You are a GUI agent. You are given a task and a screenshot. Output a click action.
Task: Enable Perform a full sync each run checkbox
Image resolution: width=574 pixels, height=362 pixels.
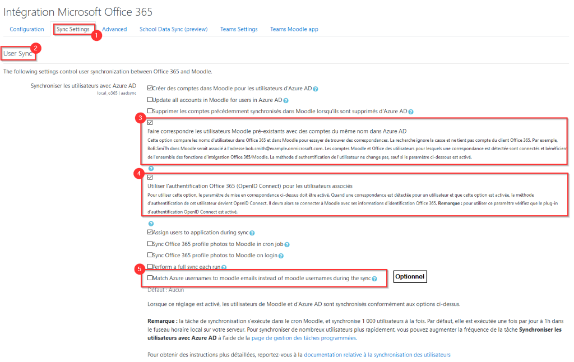tap(150, 267)
